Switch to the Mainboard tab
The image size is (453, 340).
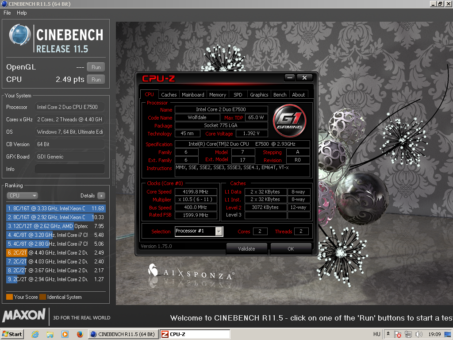(193, 95)
